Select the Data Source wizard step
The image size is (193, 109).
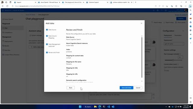(x=51, y=30)
